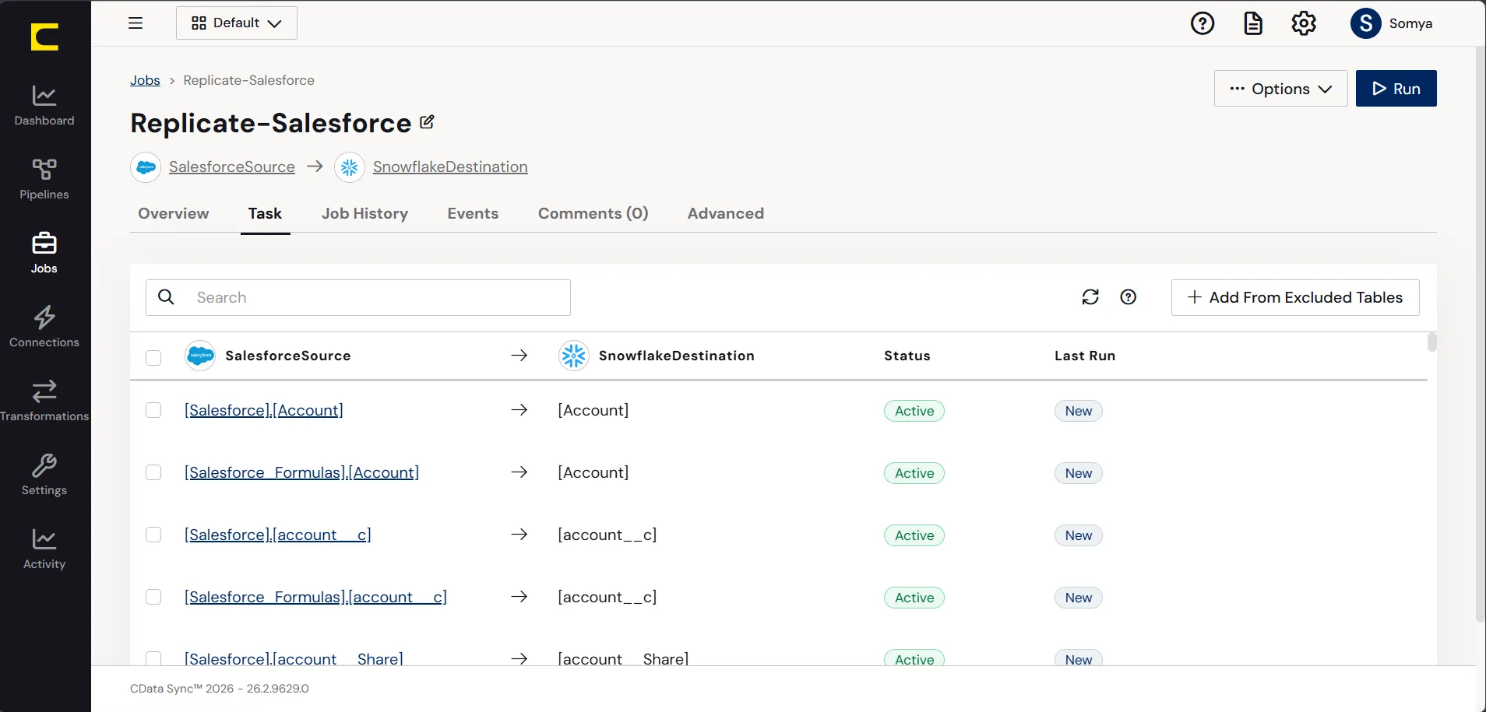Open the gear settings icon in header
Image resolution: width=1486 pixels, height=712 pixels.
(x=1304, y=23)
